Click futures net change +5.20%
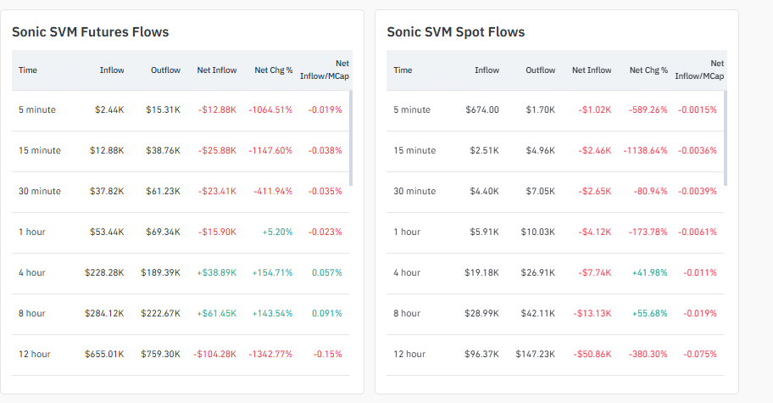Viewport: 773px width, 403px height. click(277, 232)
